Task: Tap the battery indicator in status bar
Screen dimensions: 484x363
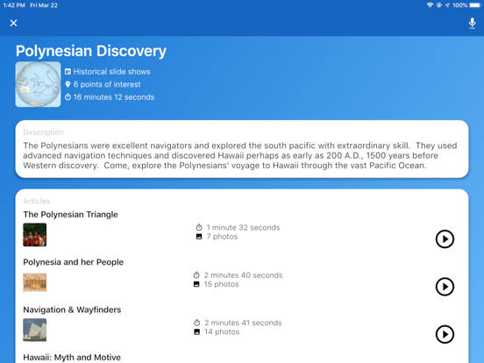Action: pyautogui.click(x=475, y=5)
